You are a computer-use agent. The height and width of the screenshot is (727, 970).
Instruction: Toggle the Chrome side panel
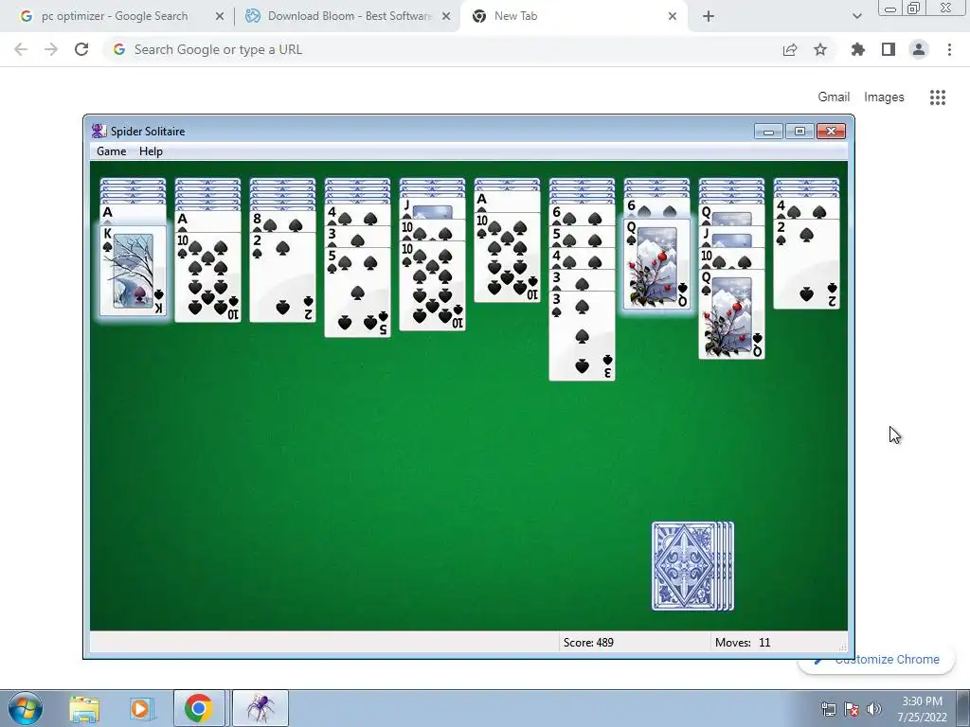click(x=889, y=49)
